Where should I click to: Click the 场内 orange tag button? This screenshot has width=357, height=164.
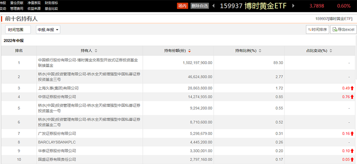[x=182, y=6]
